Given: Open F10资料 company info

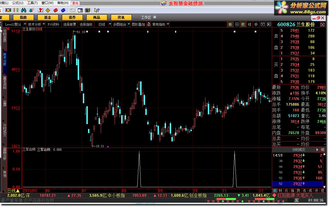Looking at the screenshot, I should (x=53, y=24).
